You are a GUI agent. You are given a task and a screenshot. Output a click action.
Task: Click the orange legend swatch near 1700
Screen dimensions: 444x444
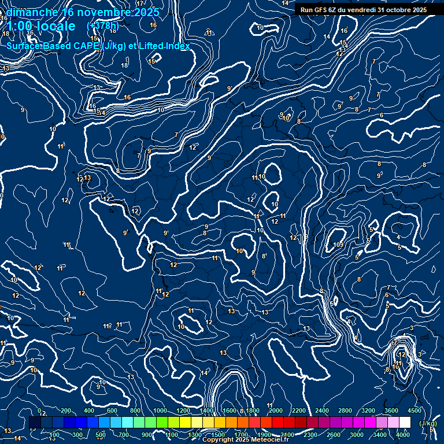click(x=243, y=423)
